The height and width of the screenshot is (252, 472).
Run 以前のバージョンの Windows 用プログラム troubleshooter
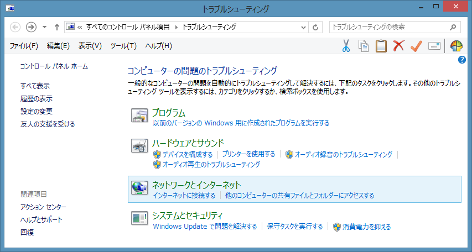[x=241, y=123]
